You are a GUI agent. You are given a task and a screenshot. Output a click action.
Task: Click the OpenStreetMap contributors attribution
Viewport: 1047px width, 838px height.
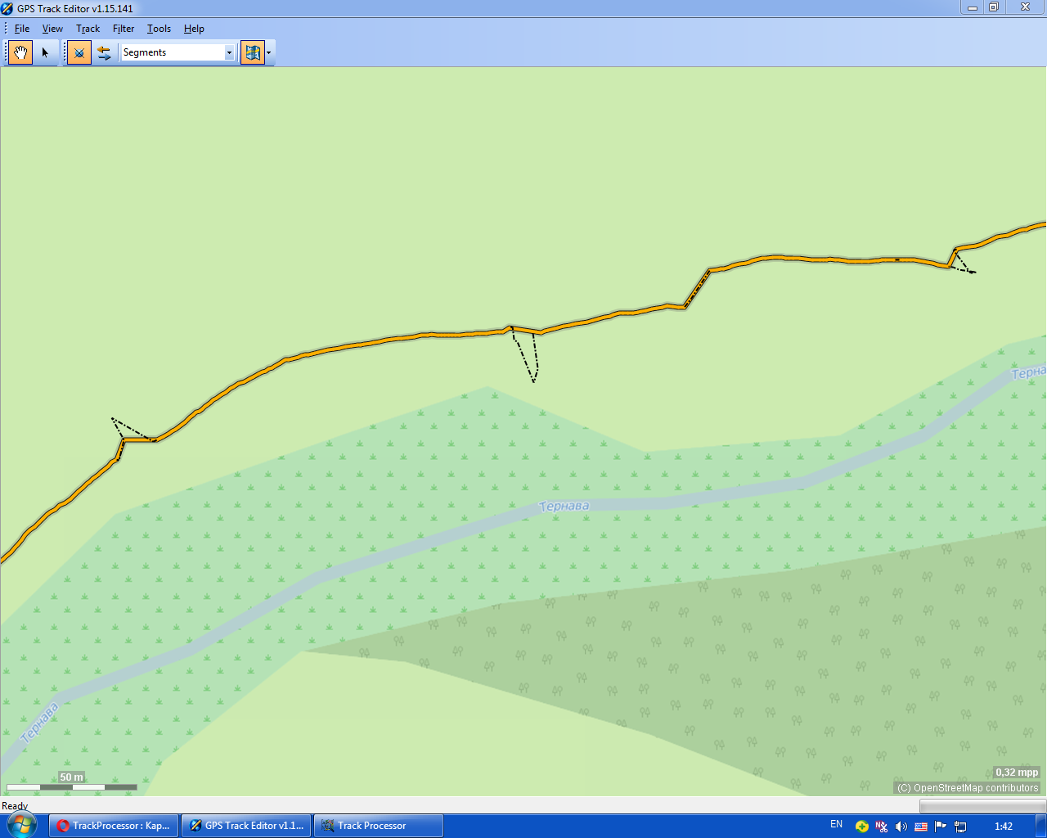[968, 788]
